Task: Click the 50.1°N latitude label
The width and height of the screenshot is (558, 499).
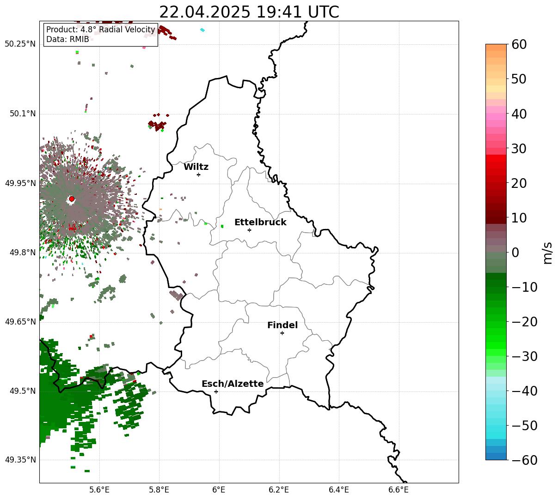Action: point(22,114)
